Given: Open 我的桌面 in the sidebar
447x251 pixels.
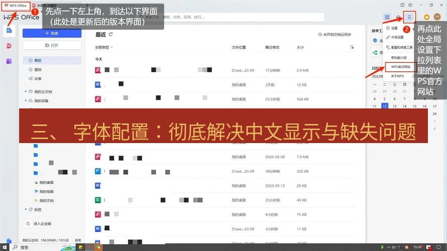Looking at the screenshot, I should (x=44, y=182).
